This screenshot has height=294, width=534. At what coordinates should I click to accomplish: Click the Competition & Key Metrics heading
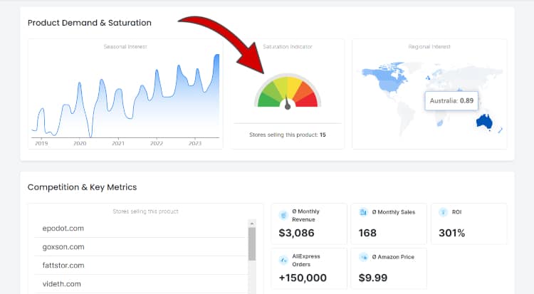click(x=82, y=187)
